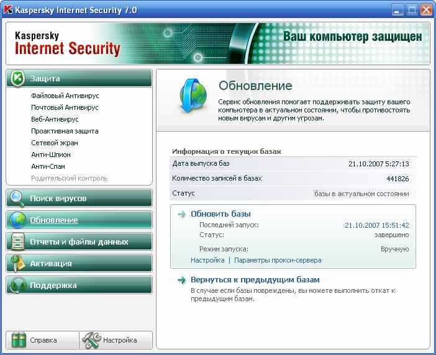Click the Дата выпуска баз label

click(201, 163)
